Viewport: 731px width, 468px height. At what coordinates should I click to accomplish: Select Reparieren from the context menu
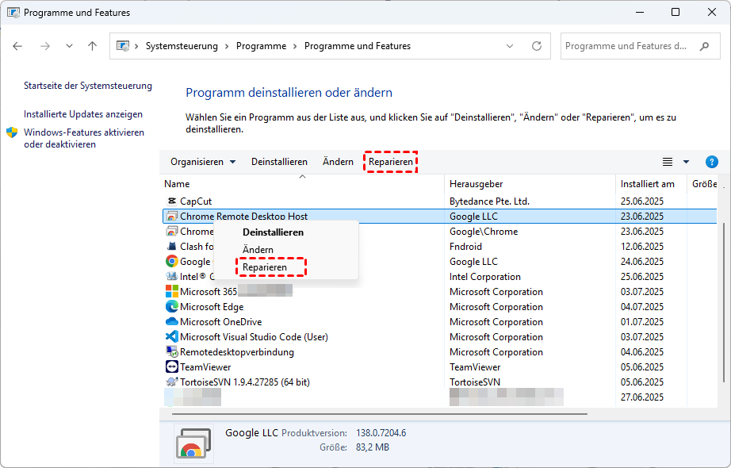(265, 267)
